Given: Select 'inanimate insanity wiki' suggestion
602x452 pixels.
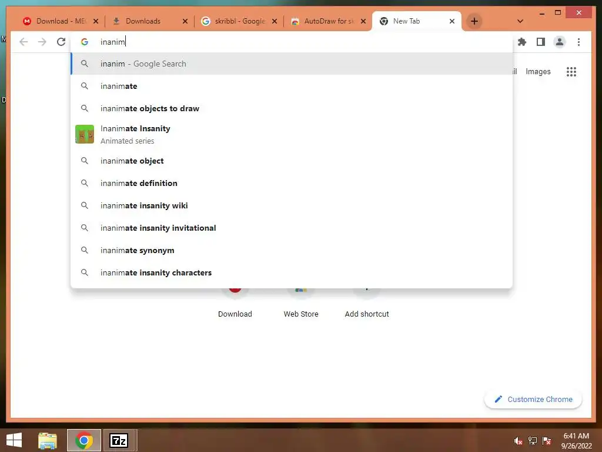Looking at the screenshot, I should [x=292, y=205].
